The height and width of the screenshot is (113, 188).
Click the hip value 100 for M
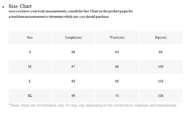[x=161, y=67]
